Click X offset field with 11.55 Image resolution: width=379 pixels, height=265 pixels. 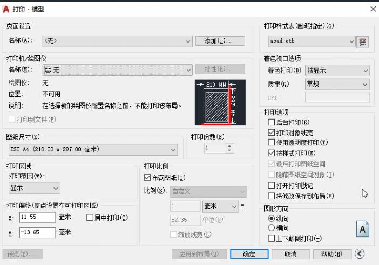click(x=37, y=217)
